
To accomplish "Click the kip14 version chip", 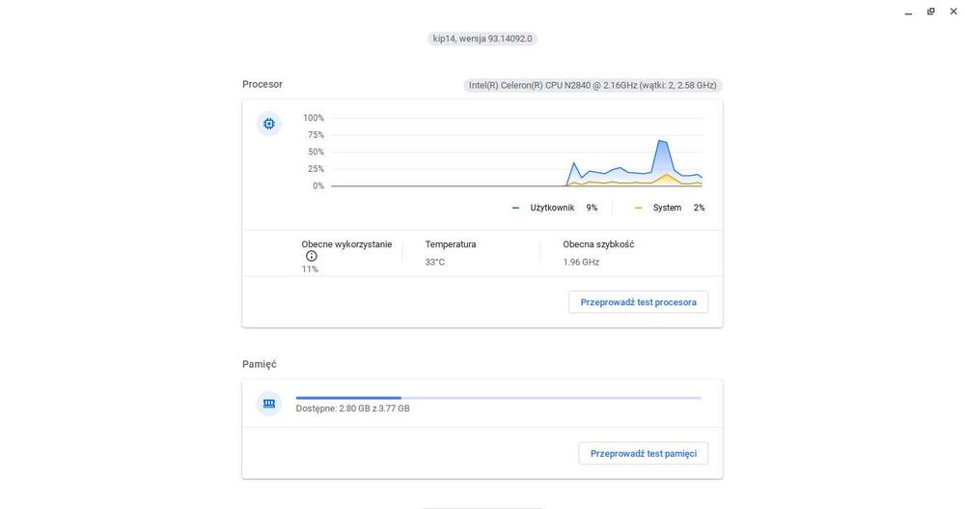I will pyautogui.click(x=482, y=39).
